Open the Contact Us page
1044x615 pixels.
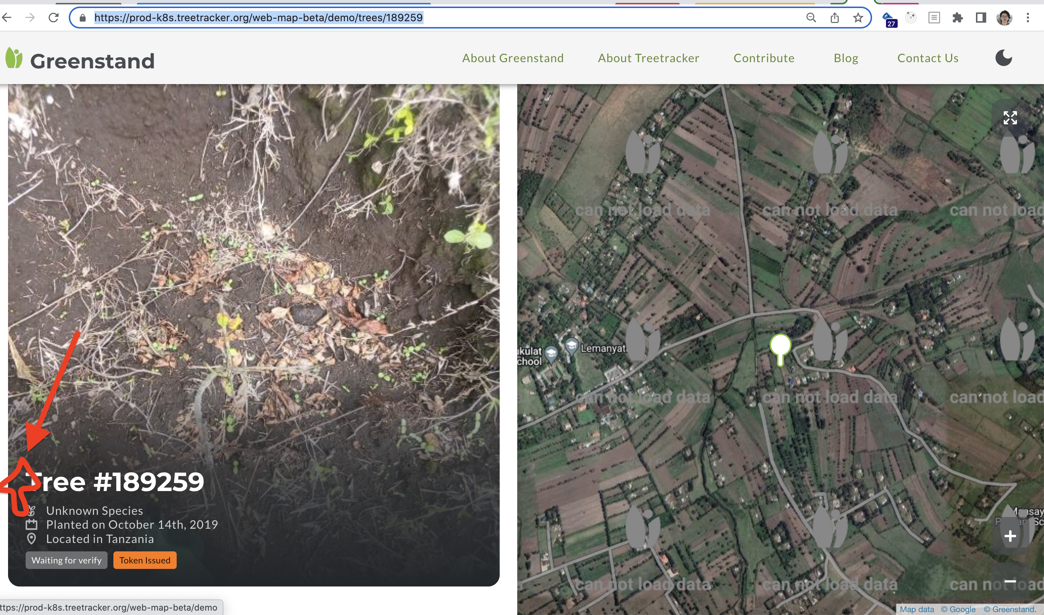(928, 58)
